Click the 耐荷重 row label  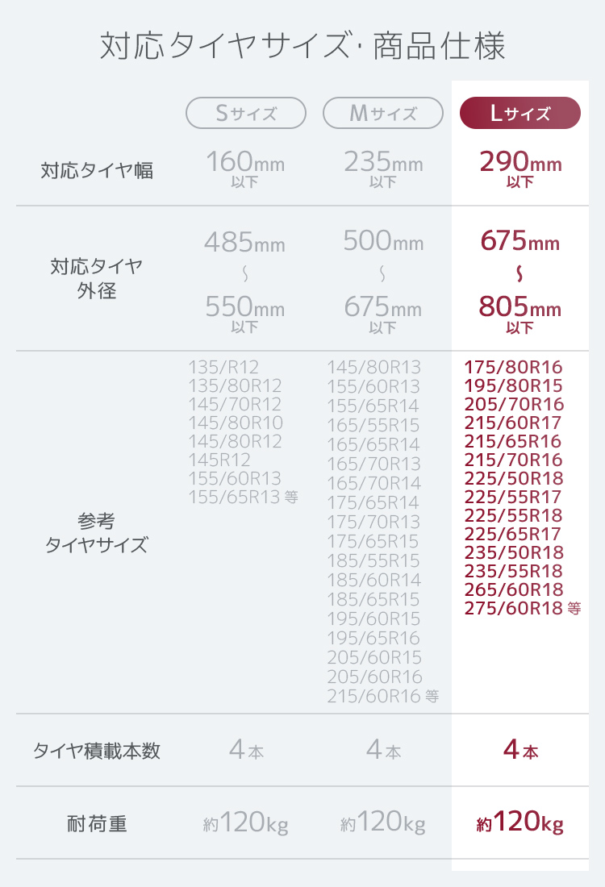pyautogui.click(x=97, y=823)
